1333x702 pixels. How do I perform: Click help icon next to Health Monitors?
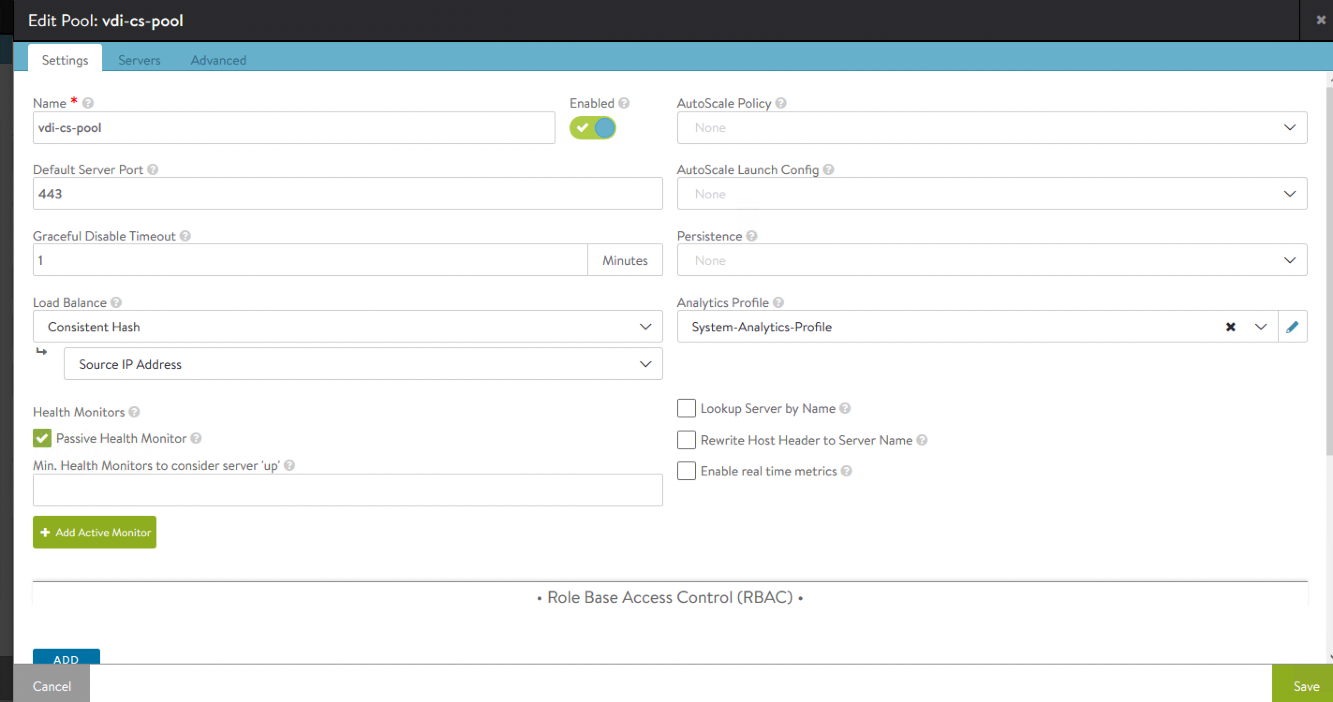pyautogui.click(x=134, y=412)
